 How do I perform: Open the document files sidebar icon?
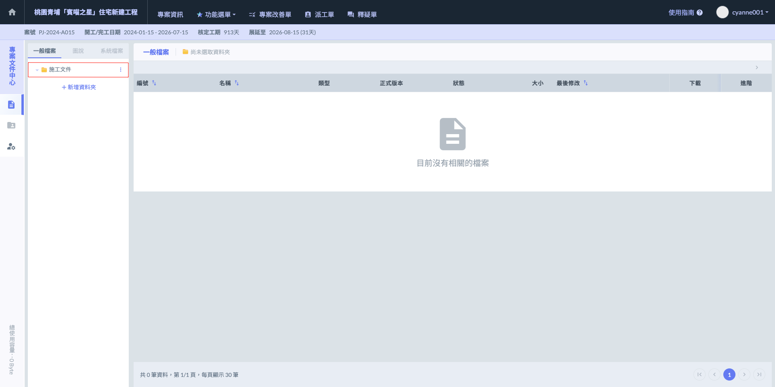(11, 105)
